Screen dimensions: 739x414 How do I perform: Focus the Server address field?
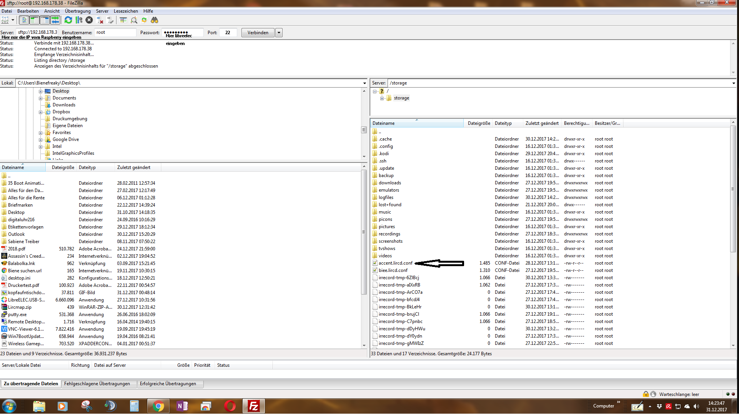pos(37,32)
